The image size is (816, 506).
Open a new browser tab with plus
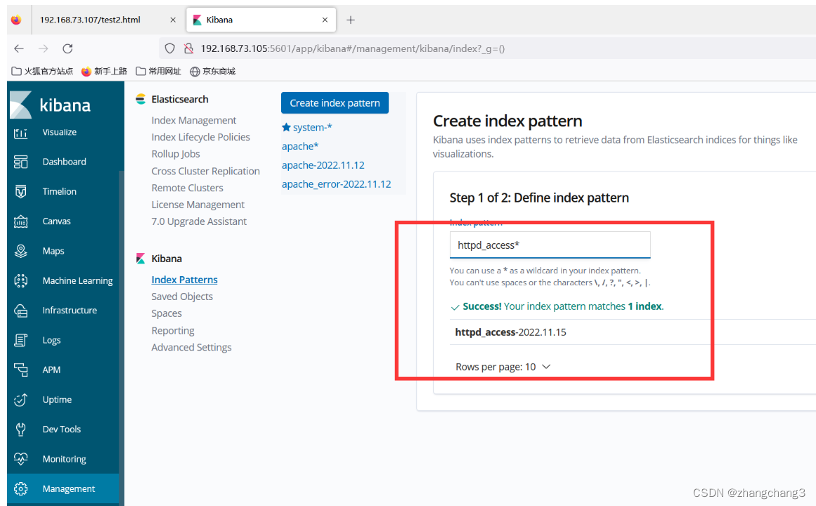(x=351, y=20)
